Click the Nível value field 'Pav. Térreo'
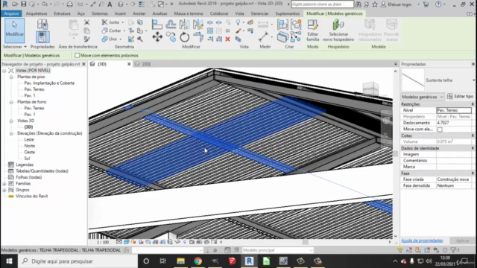477x268 pixels. [454, 110]
